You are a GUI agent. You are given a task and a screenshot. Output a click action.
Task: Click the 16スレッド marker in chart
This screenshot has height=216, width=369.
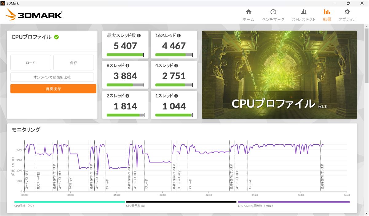tap(70, 183)
